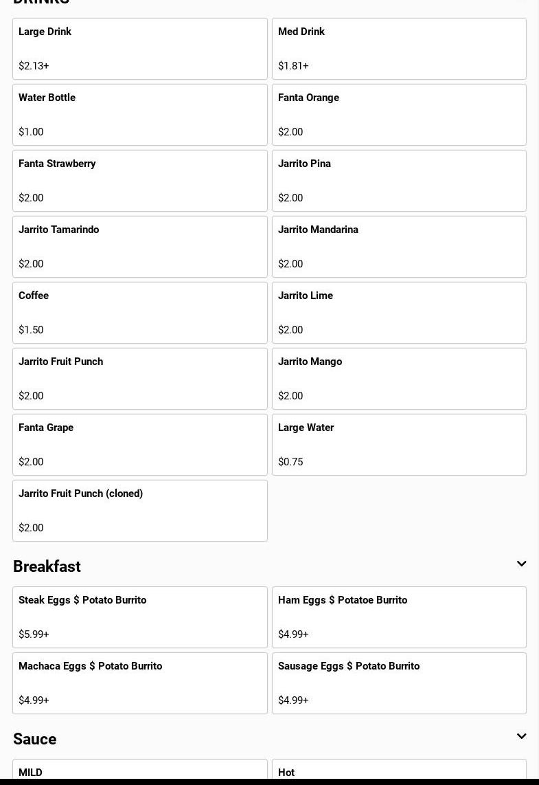Open Jarrito Fruit Punch (cloned) item
539x785 pixels.
[x=139, y=511]
